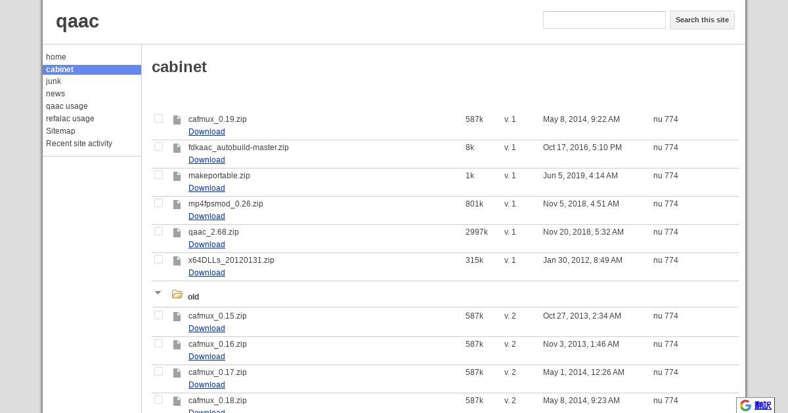Open the Sitemap link

[x=60, y=131]
